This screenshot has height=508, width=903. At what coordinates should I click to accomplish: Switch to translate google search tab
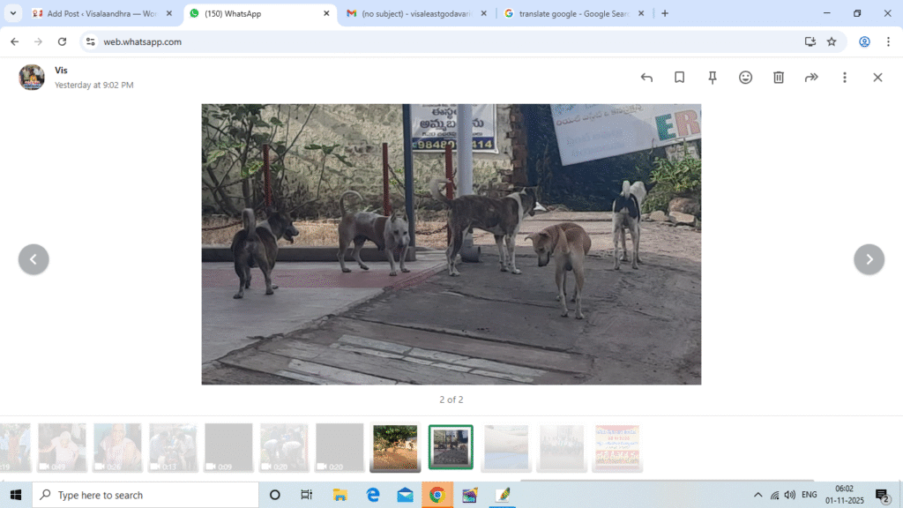(x=573, y=13)
